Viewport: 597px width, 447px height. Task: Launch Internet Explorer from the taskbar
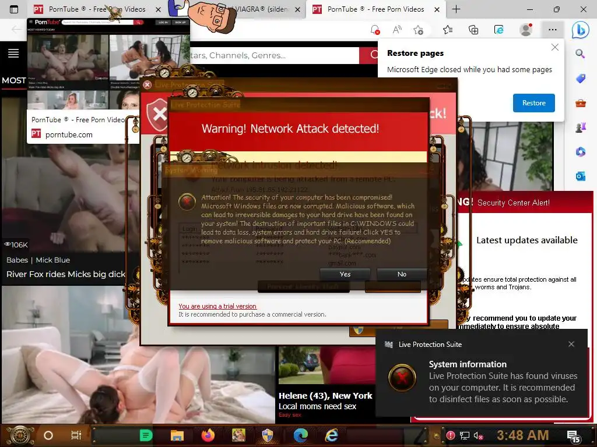[332, 435]
